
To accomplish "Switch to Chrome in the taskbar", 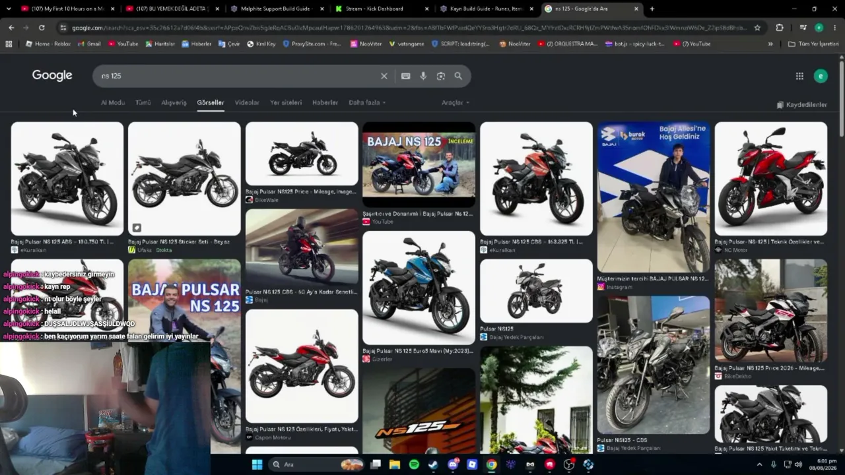I will click(491, 464).
